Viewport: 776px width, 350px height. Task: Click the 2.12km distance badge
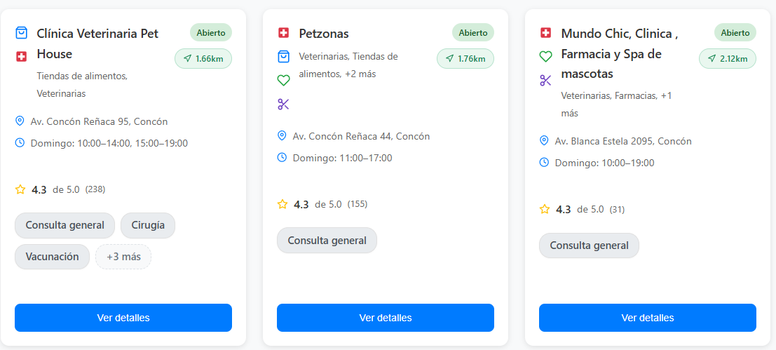pos(728,59)
